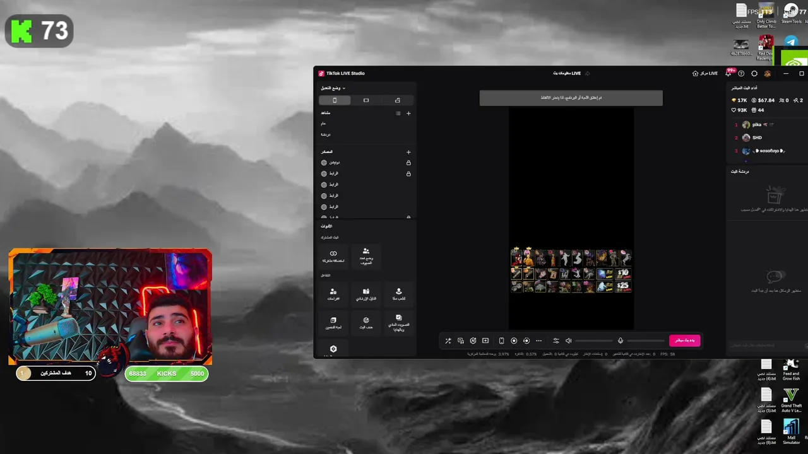Screen dimensions: 808x454
Task: Open the voting and gifts tool
Action: 399,323
